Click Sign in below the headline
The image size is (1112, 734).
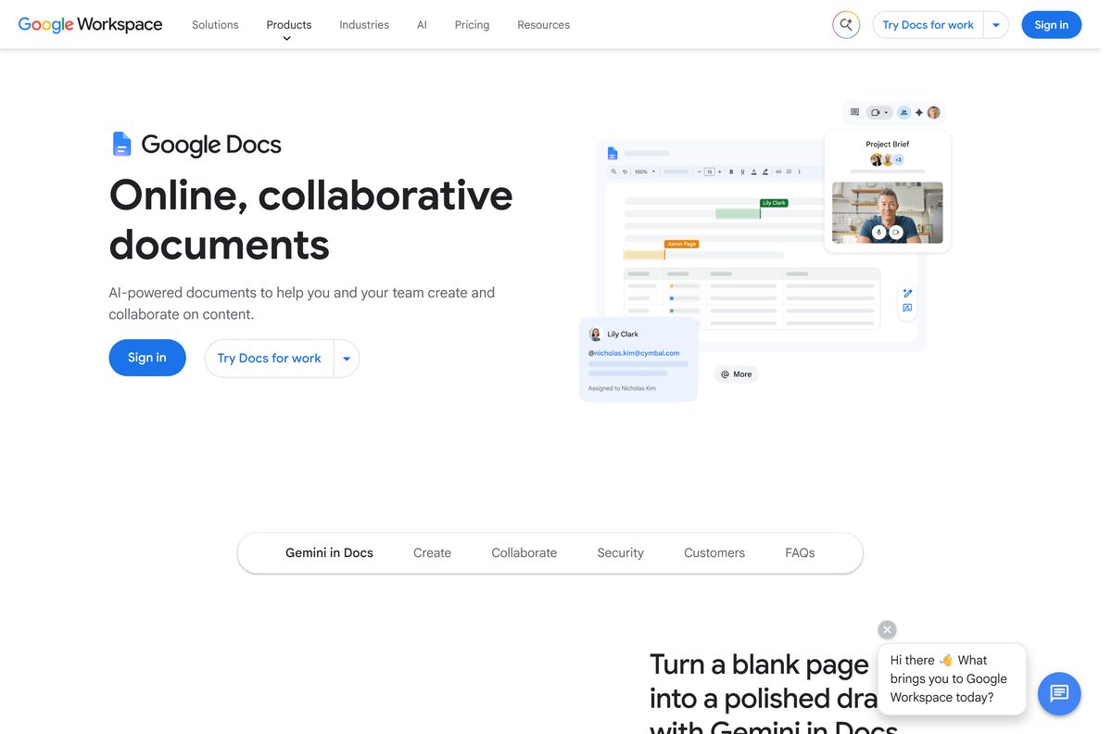(147, 358)
